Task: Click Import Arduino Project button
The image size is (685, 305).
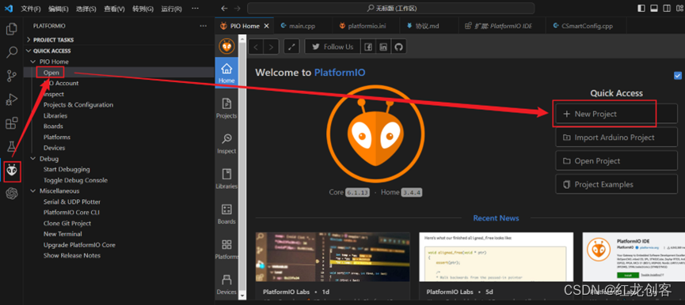Action: tap(616, 137)
